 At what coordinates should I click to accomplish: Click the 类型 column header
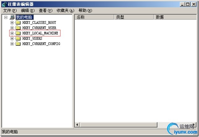(134, 17)
